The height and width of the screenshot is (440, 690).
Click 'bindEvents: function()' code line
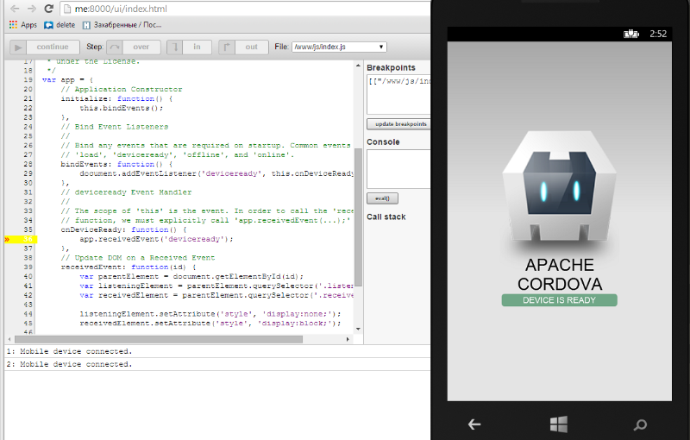pos(116,164)
